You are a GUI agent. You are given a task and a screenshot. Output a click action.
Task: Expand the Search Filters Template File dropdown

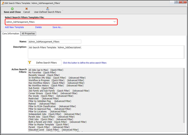click(115, 22)
